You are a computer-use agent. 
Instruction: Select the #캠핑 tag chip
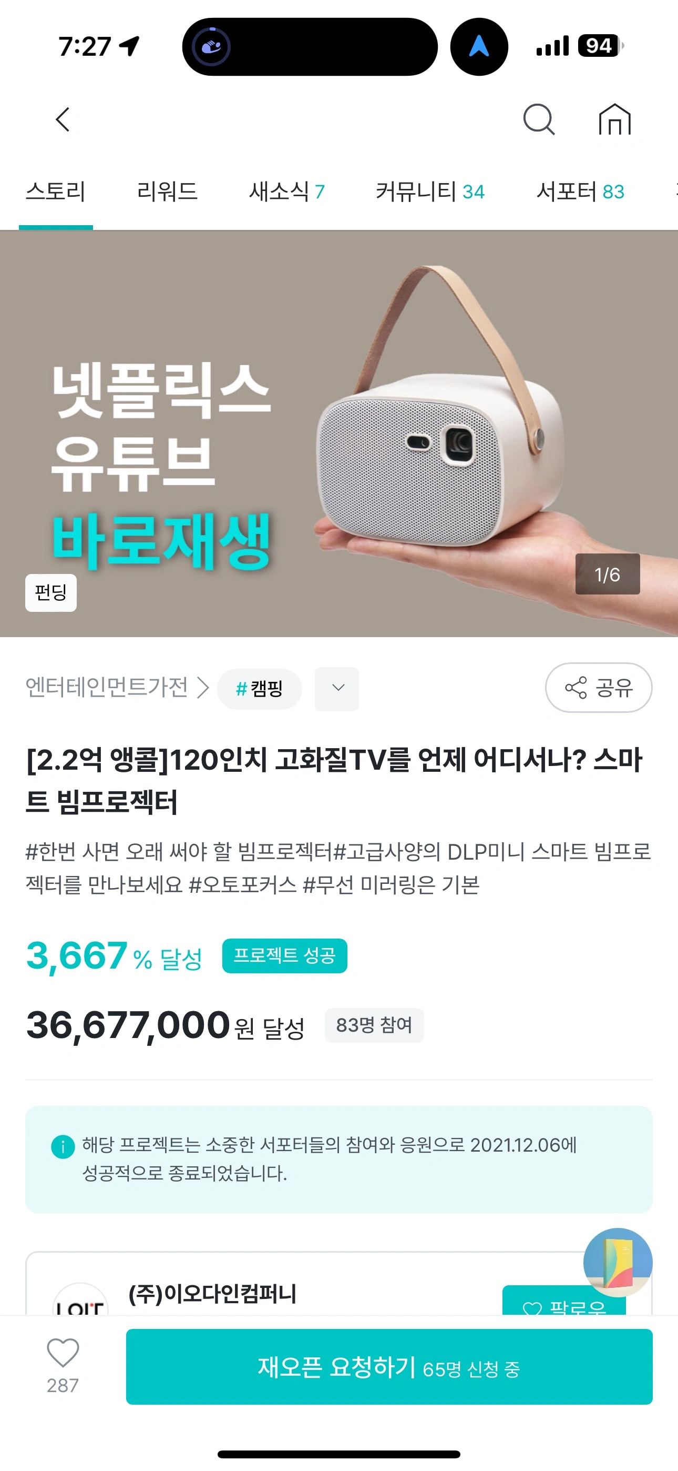tap(260, 689)
